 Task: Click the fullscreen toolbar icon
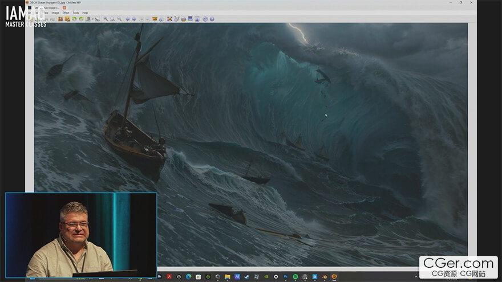(x=170, y=19)
